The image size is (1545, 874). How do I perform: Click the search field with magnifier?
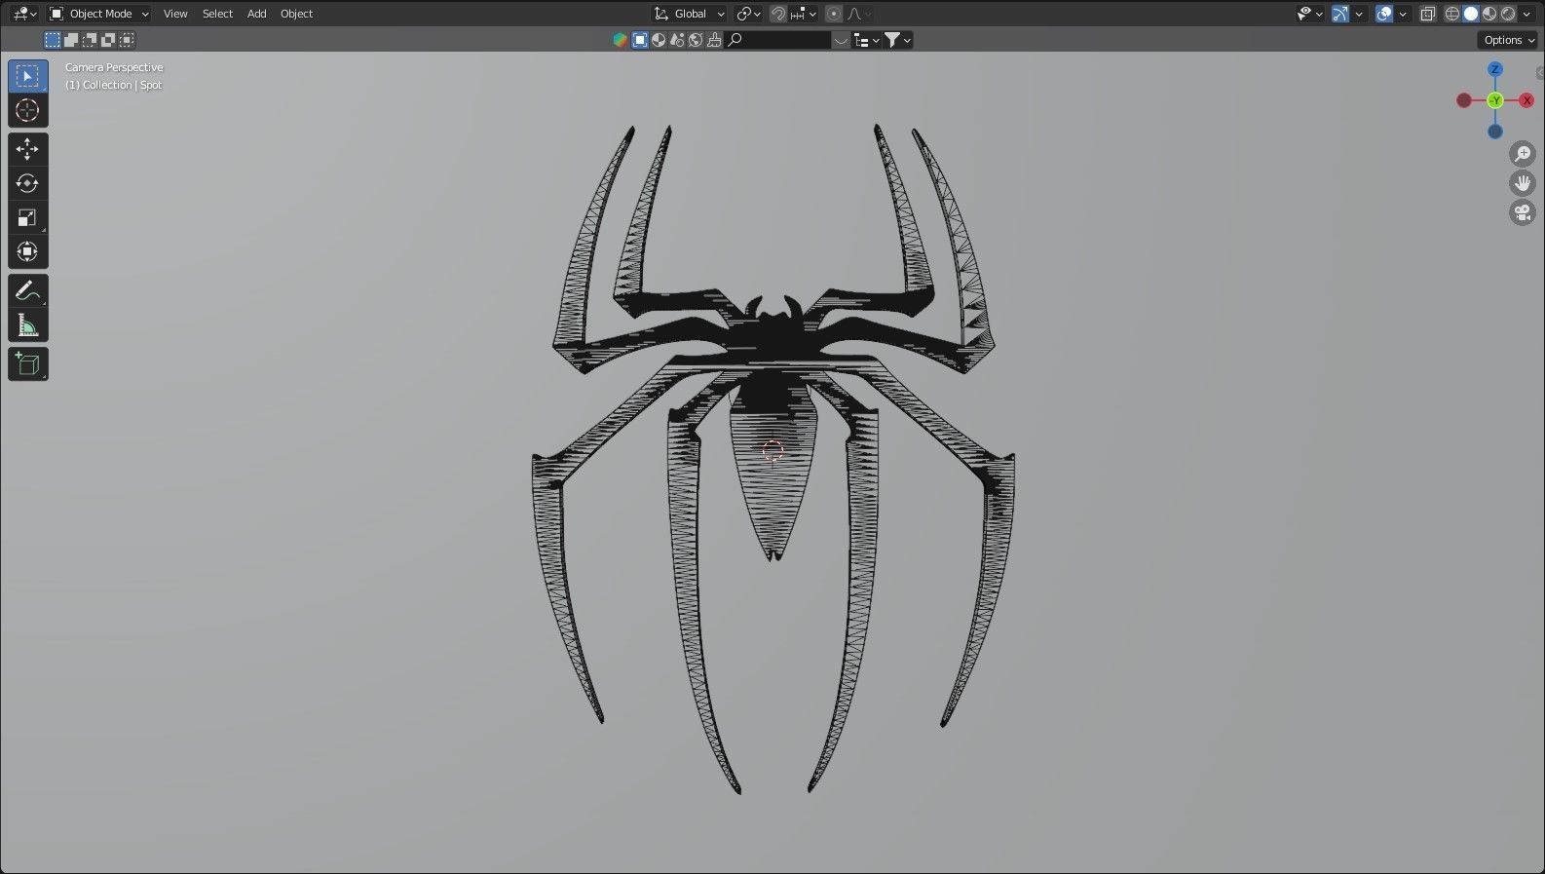[778, 40]
